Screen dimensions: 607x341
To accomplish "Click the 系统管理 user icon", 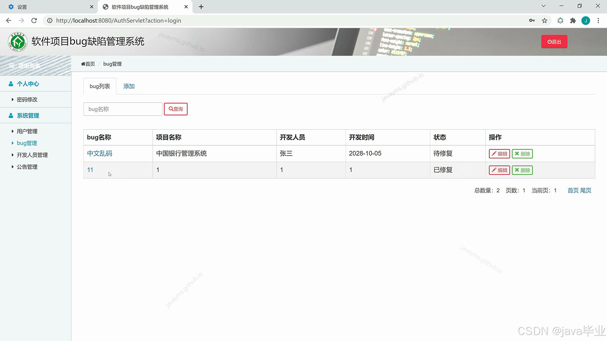I will pyautogui.click(x=11, y=116).
